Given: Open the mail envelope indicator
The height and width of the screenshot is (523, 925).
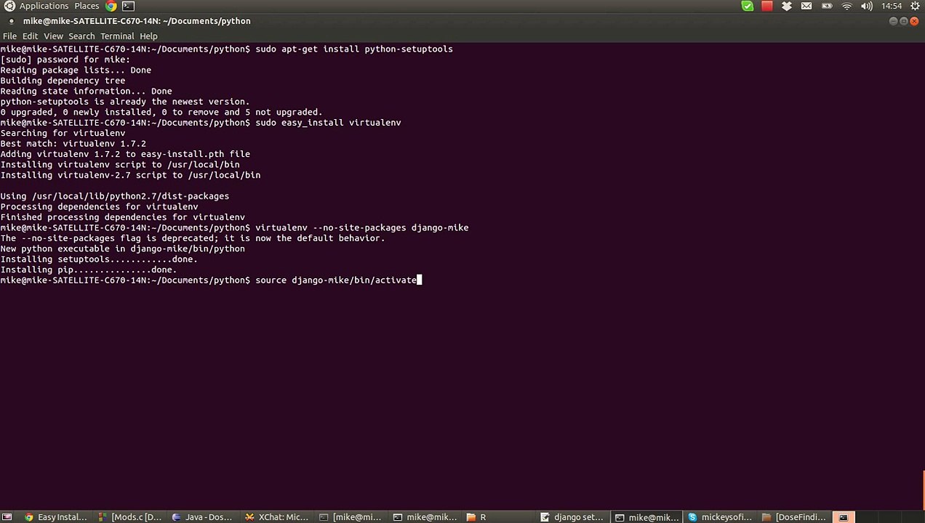Looking at the screenshot, I should tap(806, 6).
